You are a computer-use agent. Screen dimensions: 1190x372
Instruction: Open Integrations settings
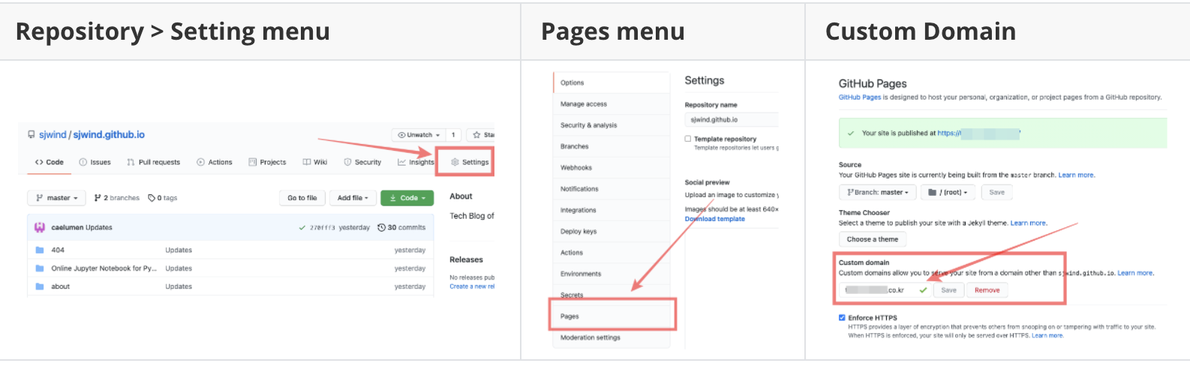[611, 210]
